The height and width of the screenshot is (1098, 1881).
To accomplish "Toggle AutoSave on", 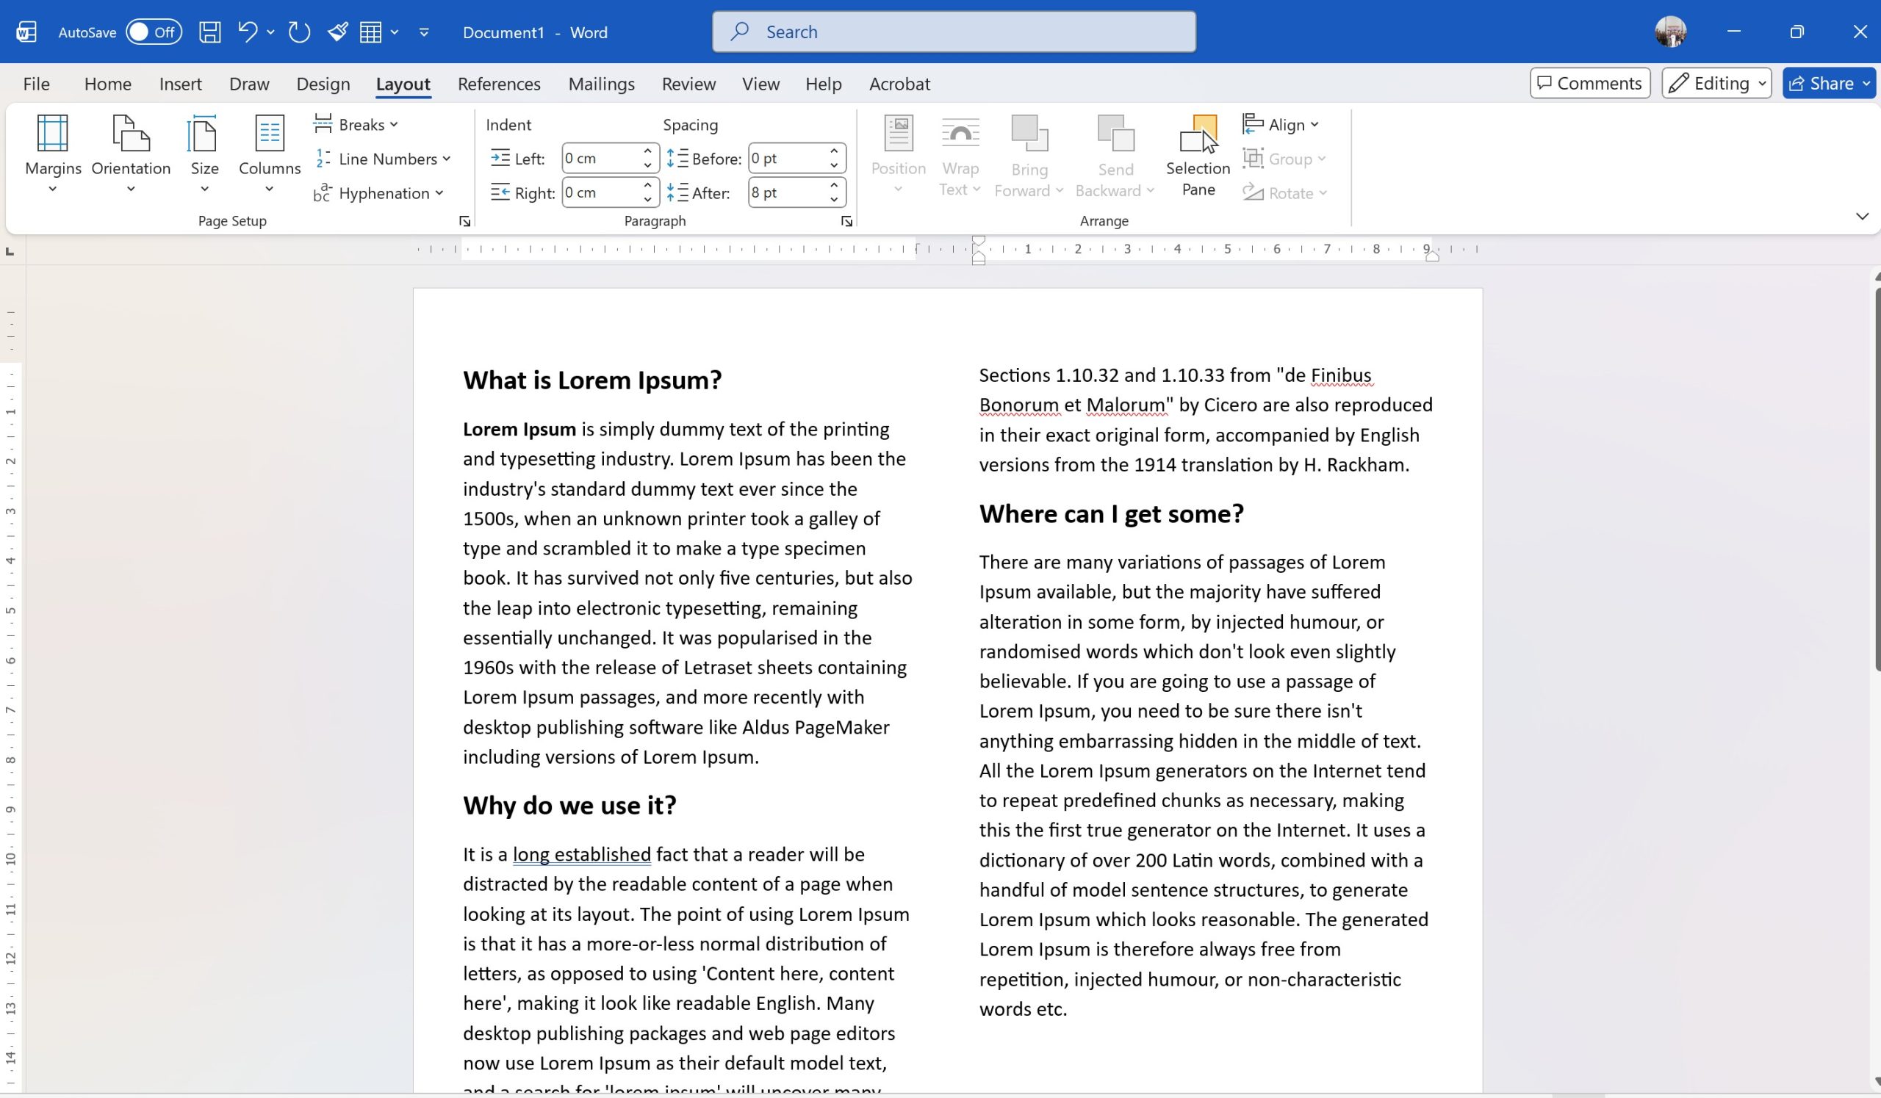I will point(153,32).
